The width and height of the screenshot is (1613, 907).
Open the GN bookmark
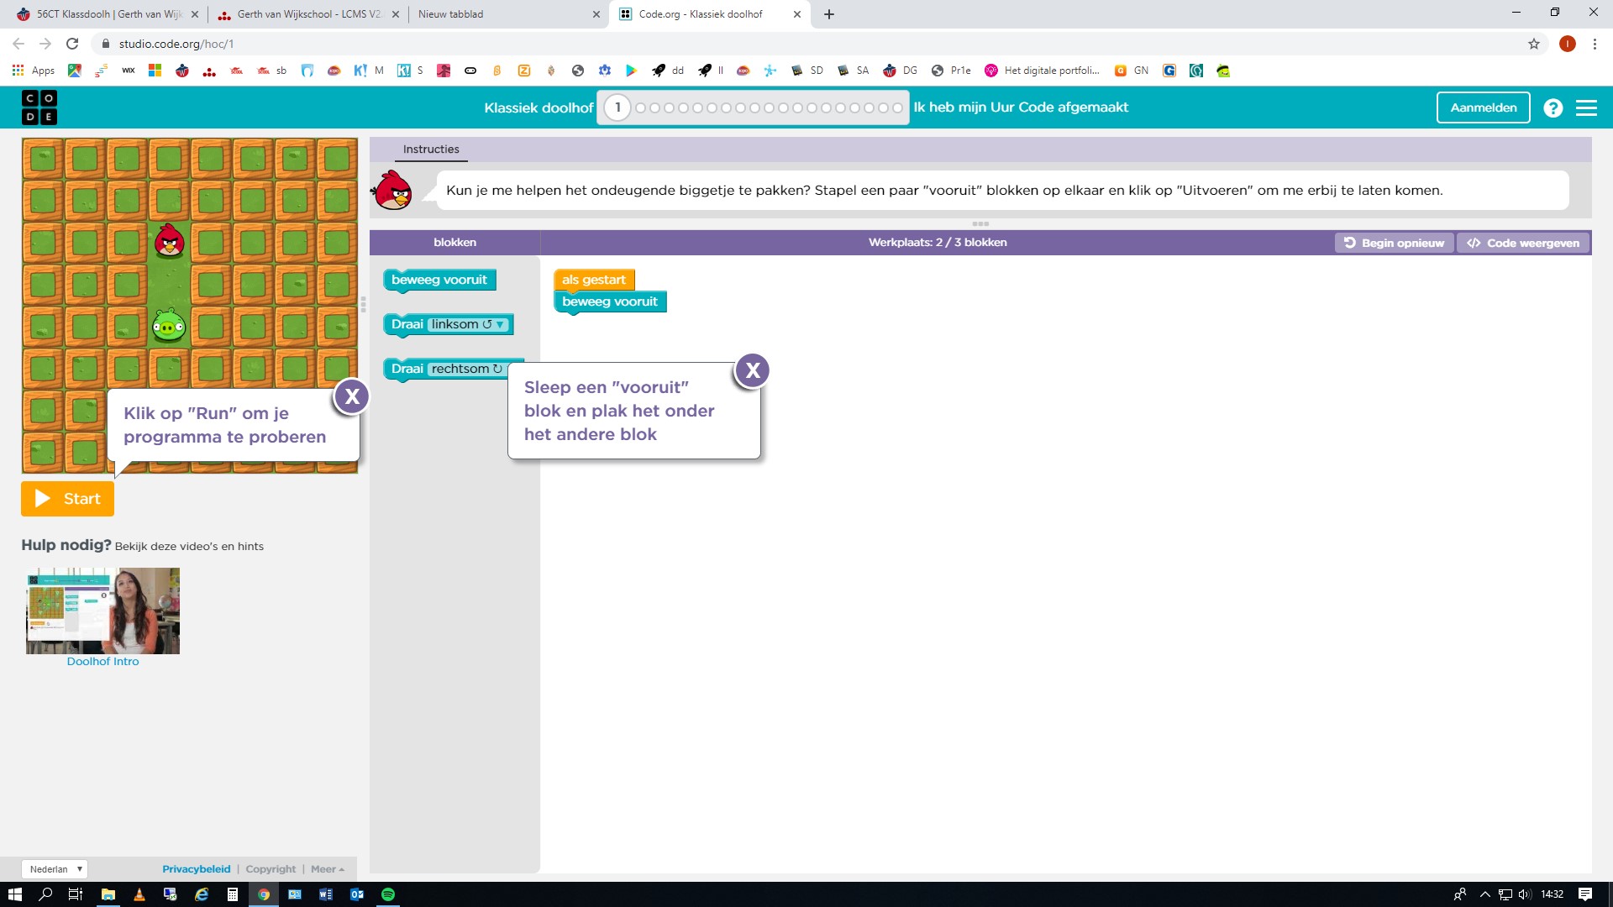click(1132, 71)
